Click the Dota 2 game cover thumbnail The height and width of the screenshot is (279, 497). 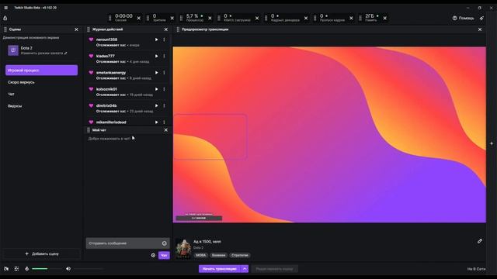pos(183,249)
